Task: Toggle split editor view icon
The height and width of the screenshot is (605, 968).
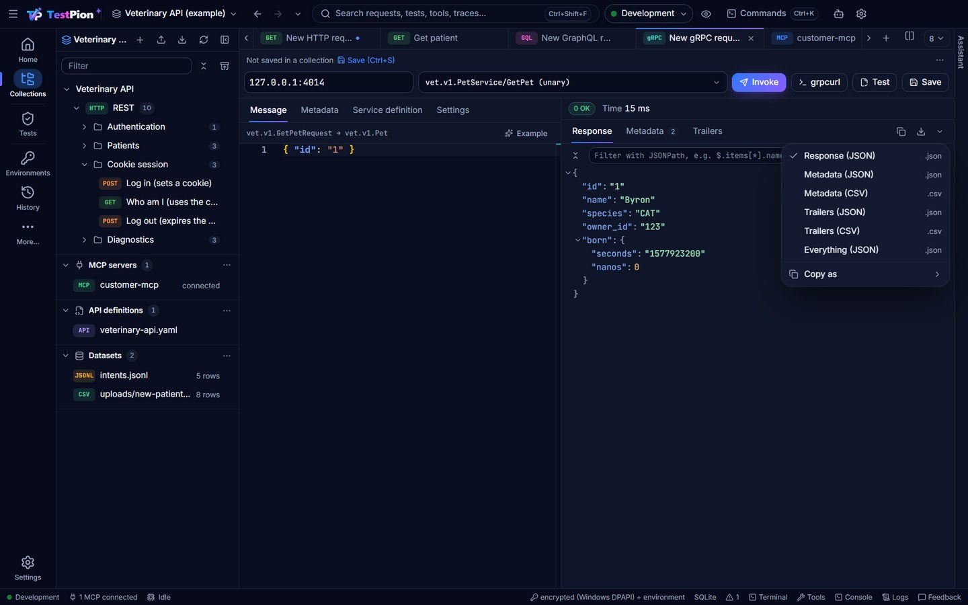Action: (x=910, y=37)
